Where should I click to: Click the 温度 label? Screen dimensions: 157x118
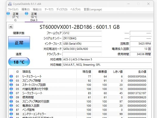pyautogui.click(x=19, y=54)
